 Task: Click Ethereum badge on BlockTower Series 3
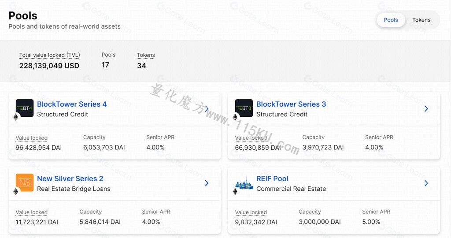[235, 117]
